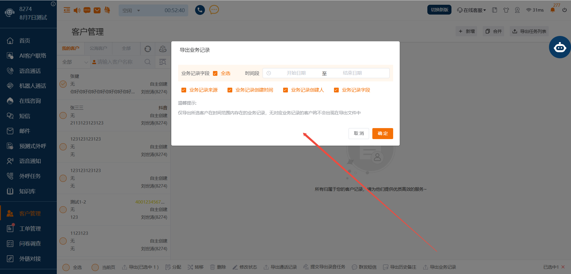Click the notification bell icon
Viewport: 571px width, 274px height.
click(553, 10)
